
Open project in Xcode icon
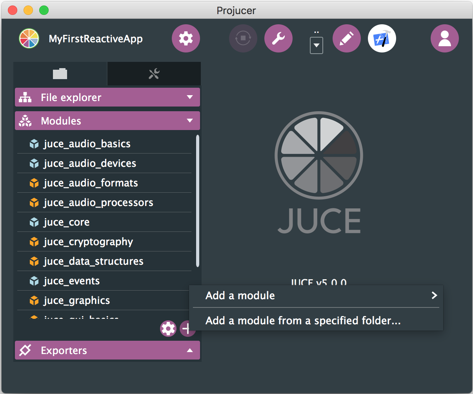click(x=382, y=38)
